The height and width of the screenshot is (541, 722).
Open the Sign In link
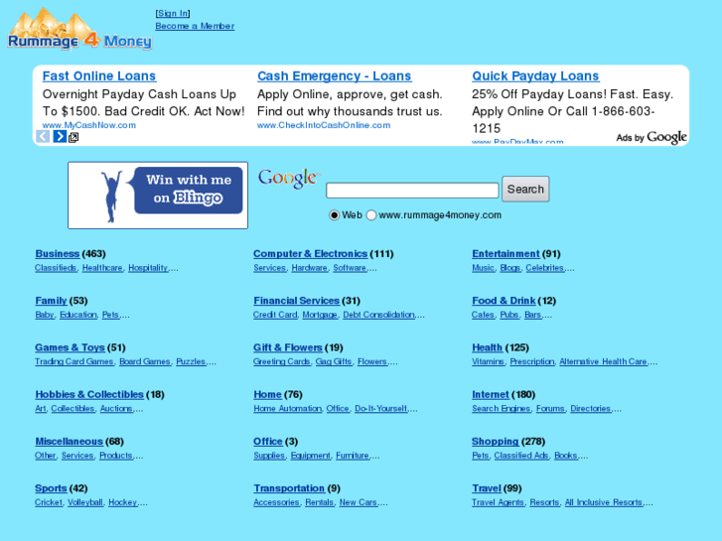click(173, 13)
